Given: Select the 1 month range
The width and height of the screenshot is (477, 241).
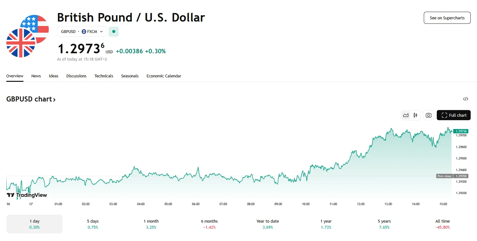Looking at the screenshot, I should [151, 224].
